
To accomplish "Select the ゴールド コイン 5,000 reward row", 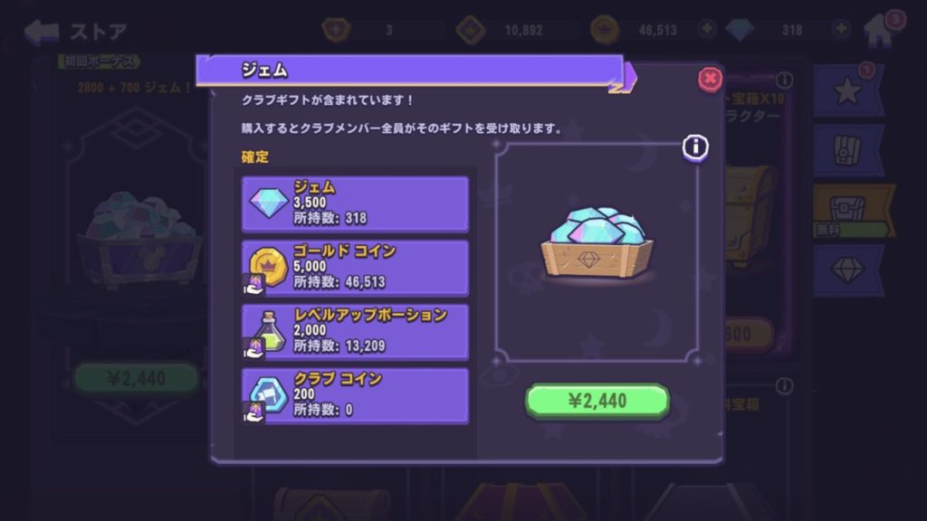I will click(x=355, y=268).
